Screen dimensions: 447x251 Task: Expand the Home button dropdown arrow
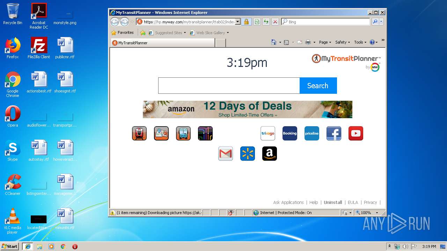280,42
